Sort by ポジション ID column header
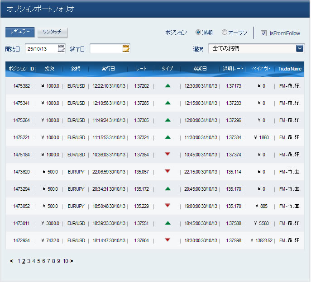 21,69
